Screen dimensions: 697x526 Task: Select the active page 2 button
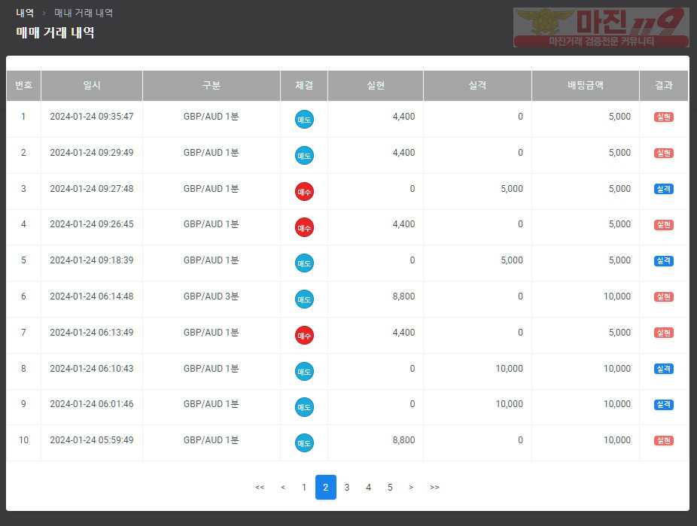point(326,488)
